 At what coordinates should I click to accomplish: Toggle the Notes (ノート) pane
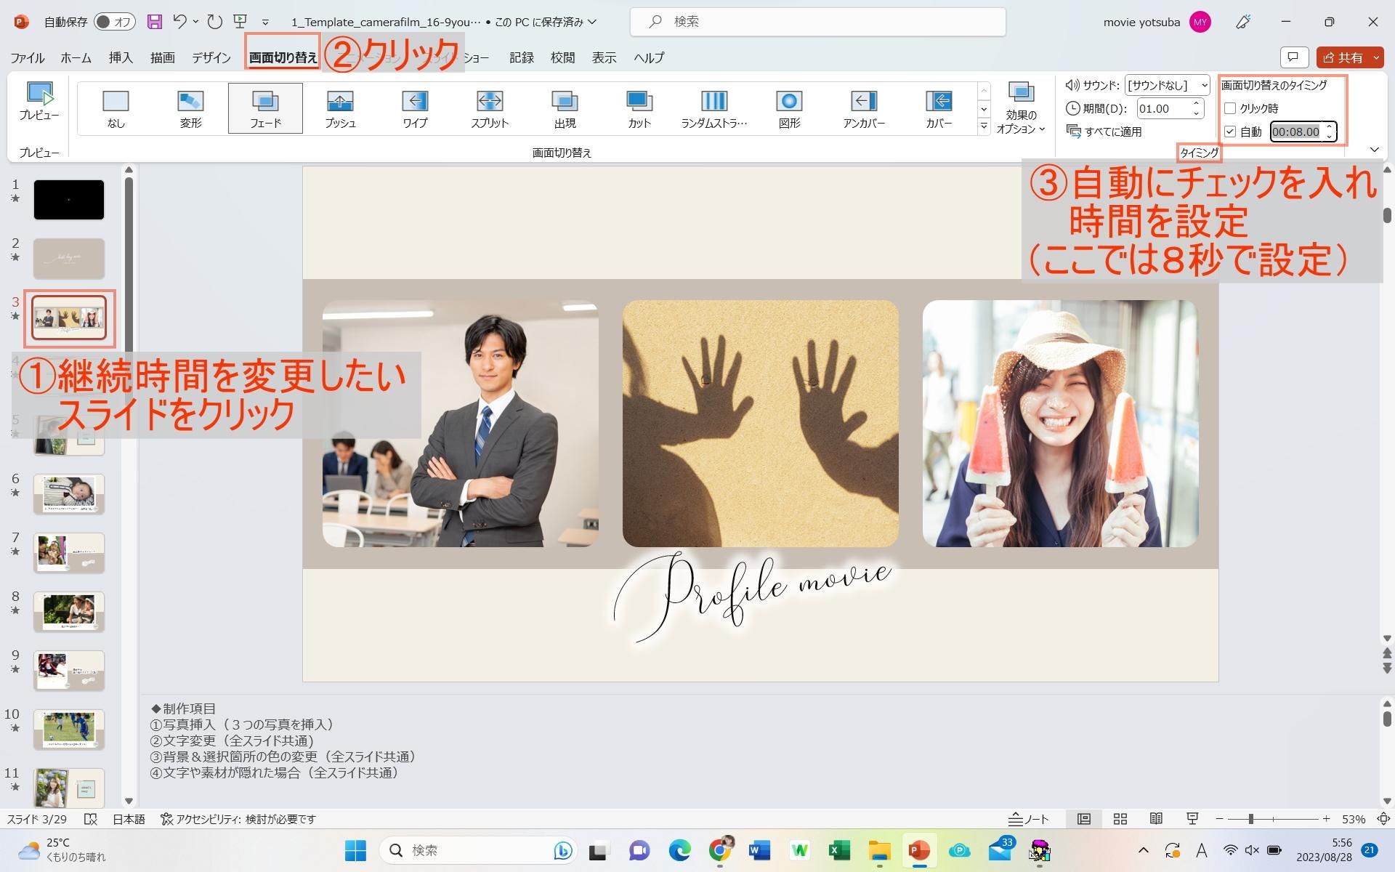point(1029,819)
